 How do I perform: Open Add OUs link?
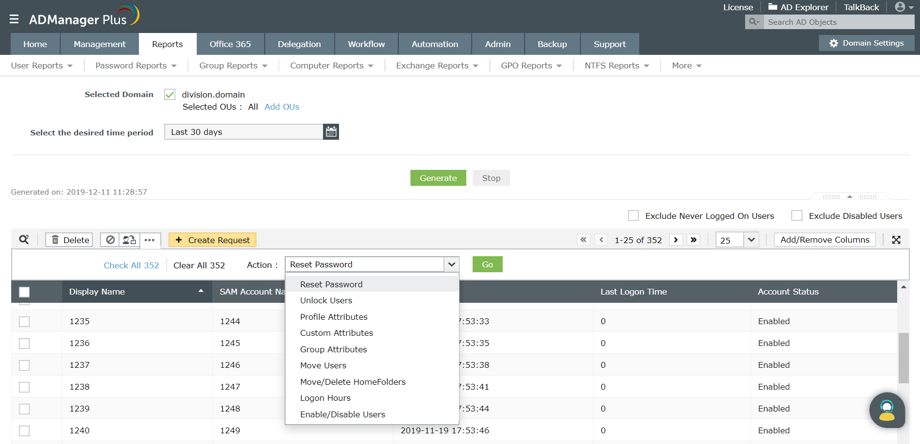tap(282, 106)
